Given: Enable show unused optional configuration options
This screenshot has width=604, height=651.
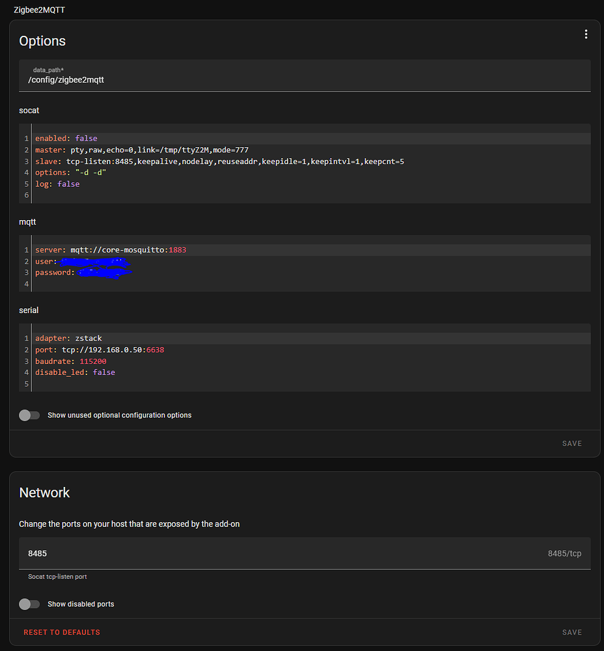Looking at the screenshot, I should click(29, 415).
